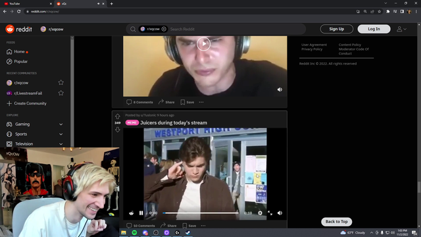Open the Chrome three-dot menu

[416, 12]
